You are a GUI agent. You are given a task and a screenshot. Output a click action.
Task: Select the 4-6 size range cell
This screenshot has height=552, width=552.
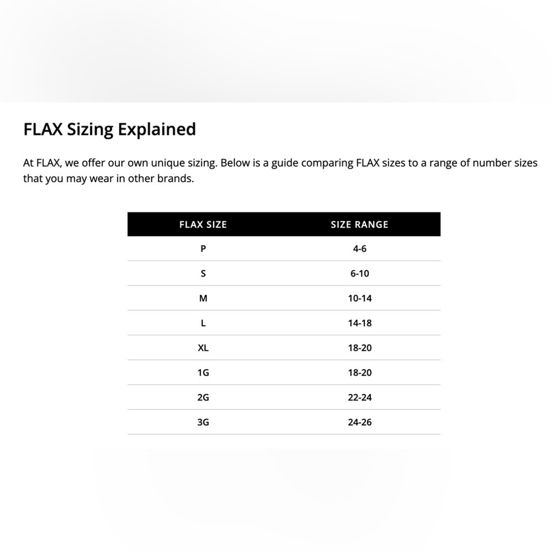tap(359, 248)
